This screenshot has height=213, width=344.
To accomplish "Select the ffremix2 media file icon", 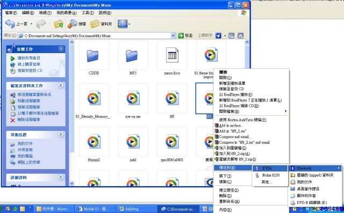I will click(94, 142).
